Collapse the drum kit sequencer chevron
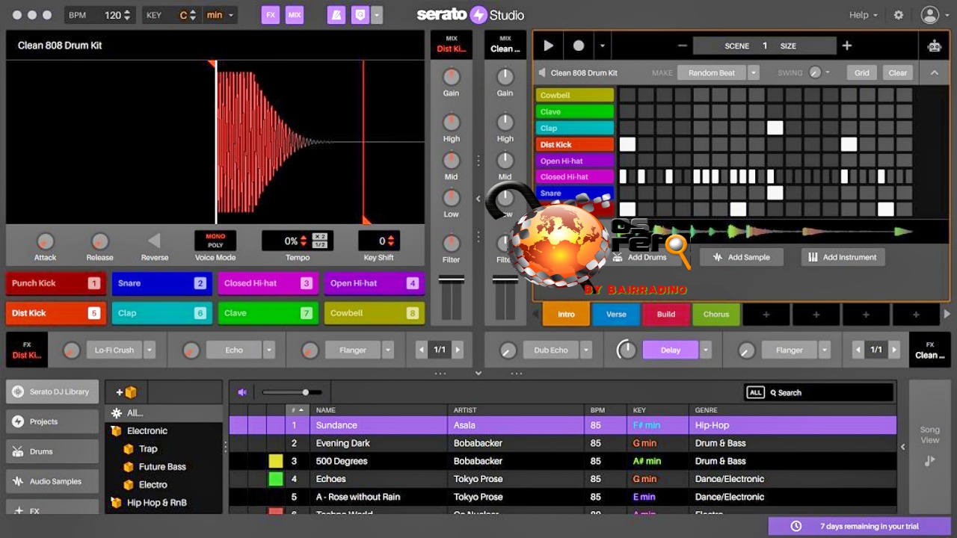 tap(934, 72)
